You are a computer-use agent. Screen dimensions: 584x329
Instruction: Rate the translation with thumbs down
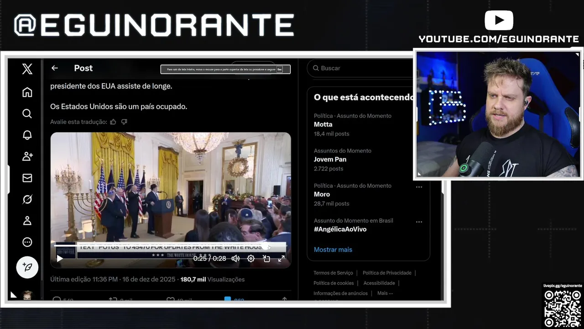pos(124,122)
